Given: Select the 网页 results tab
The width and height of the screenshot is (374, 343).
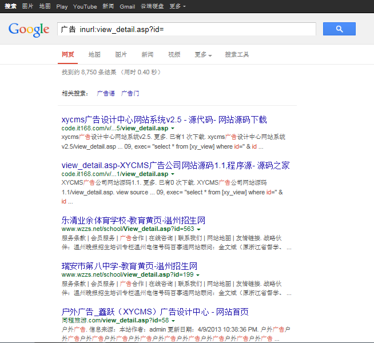Looking at the screenshot, I should click(x=67, y=54).
